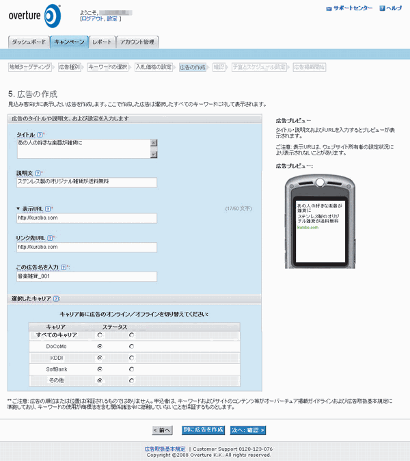Open help icon next to 選択したキャリア
This screenshot has height=461, width=410.
click(56, 299)
